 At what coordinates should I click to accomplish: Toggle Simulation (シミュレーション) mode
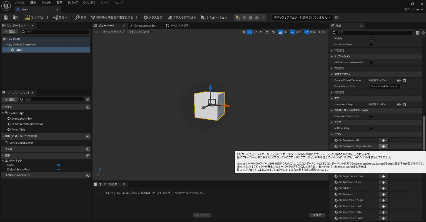pyautogui.click(x=214, y=17)
